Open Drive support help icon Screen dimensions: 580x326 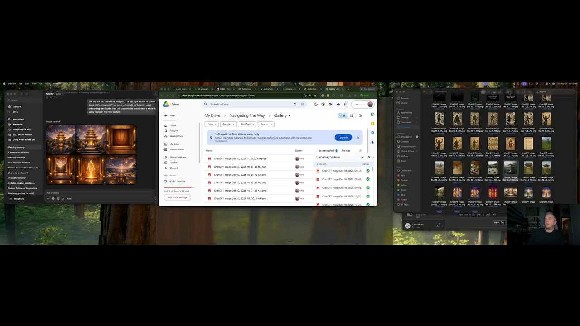316,104
